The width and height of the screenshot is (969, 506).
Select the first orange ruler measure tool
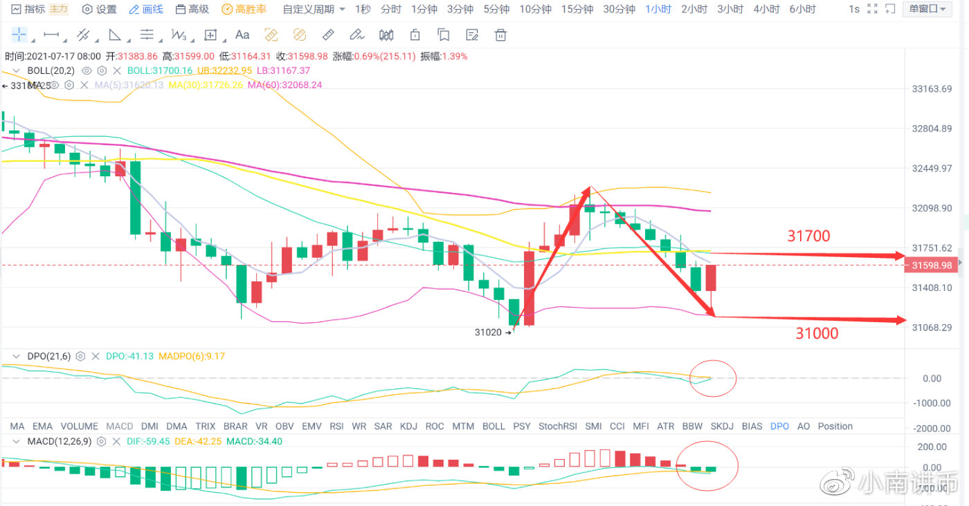[x=271, y=35]
